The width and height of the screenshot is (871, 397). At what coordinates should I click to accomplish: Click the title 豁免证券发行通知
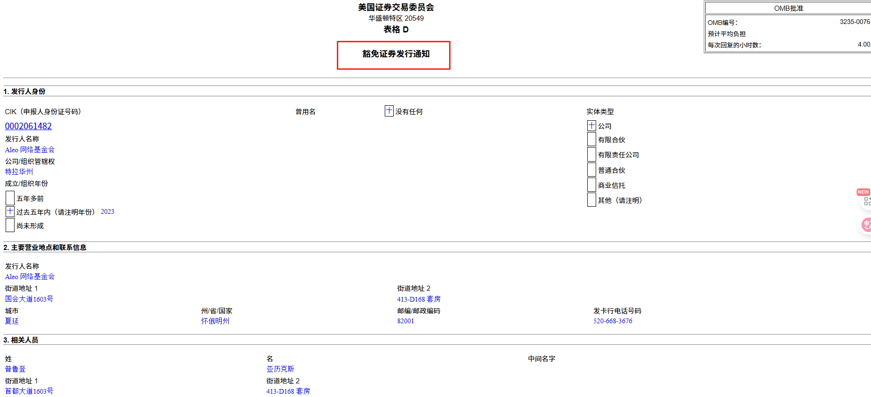396,54
